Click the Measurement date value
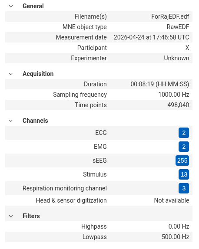Viewport: 199px width, 249px height. 151,37
